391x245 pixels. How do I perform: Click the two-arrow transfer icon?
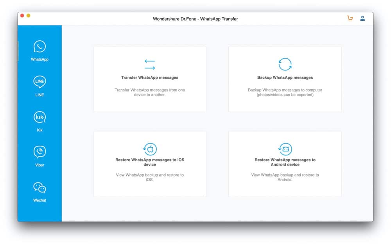[x=150, y=64]
